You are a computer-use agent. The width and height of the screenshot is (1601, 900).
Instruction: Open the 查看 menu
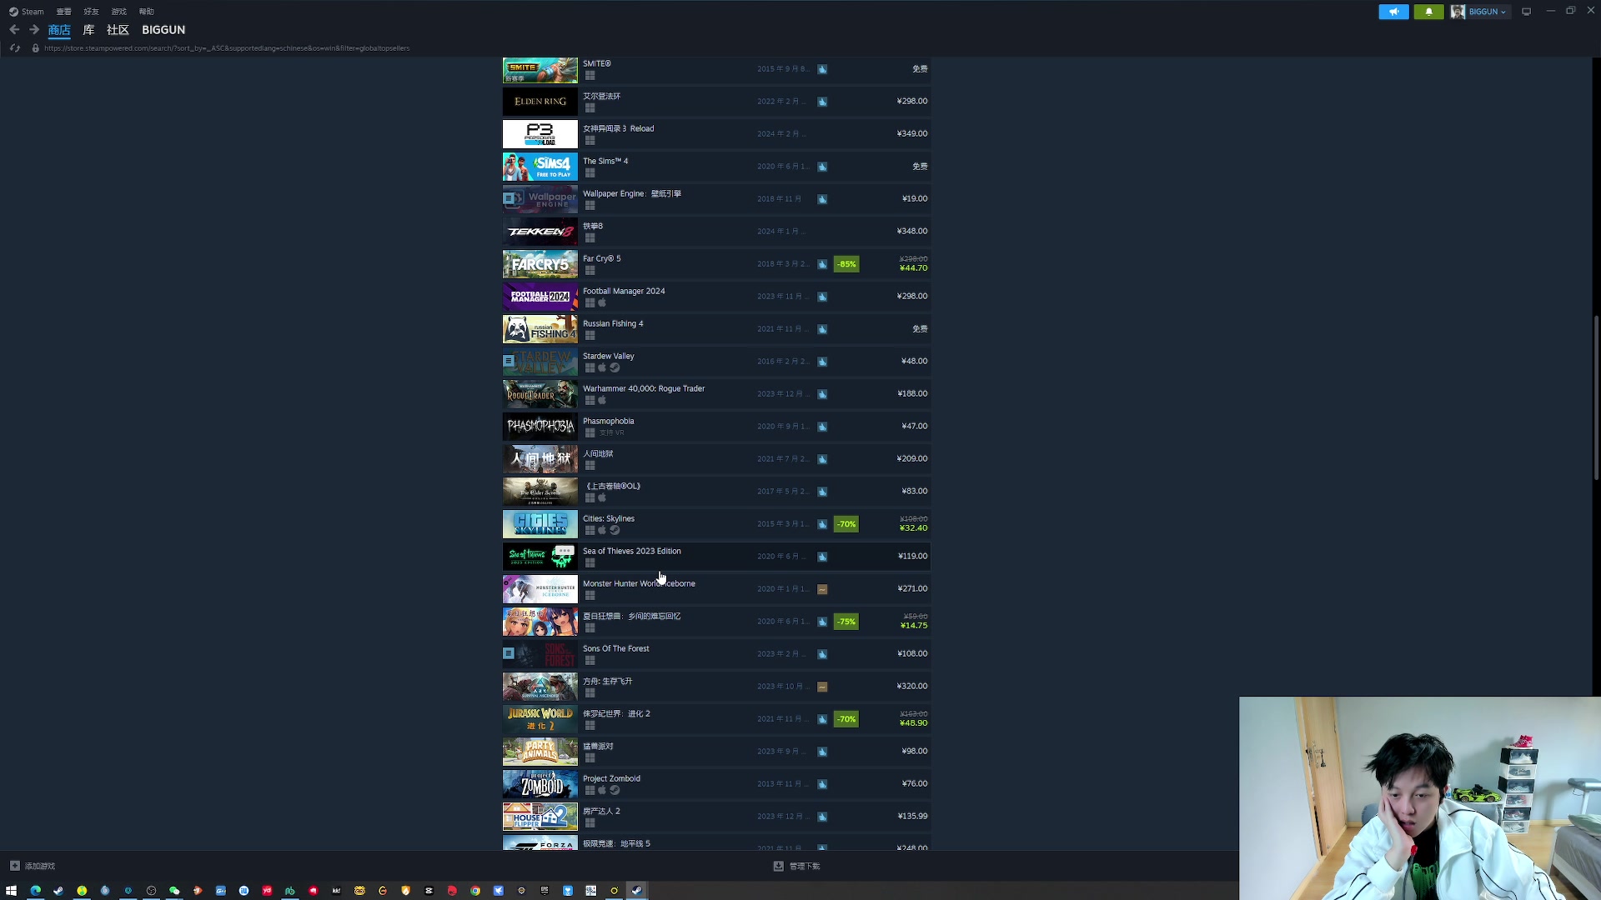tap(63, 12)
